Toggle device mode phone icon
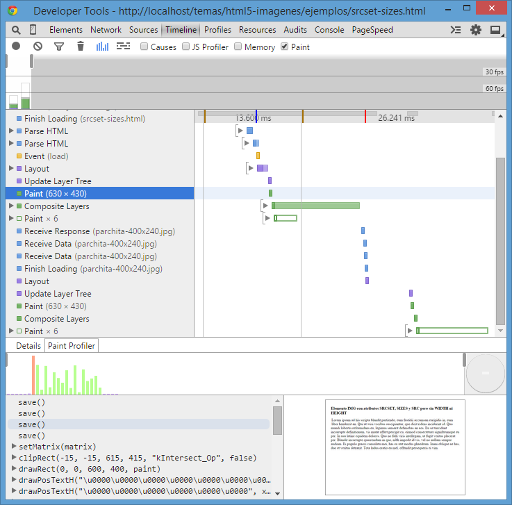Screen dimensions: 512x505 (33, 30)
